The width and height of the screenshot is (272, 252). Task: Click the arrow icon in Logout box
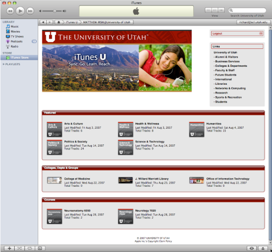261,34
